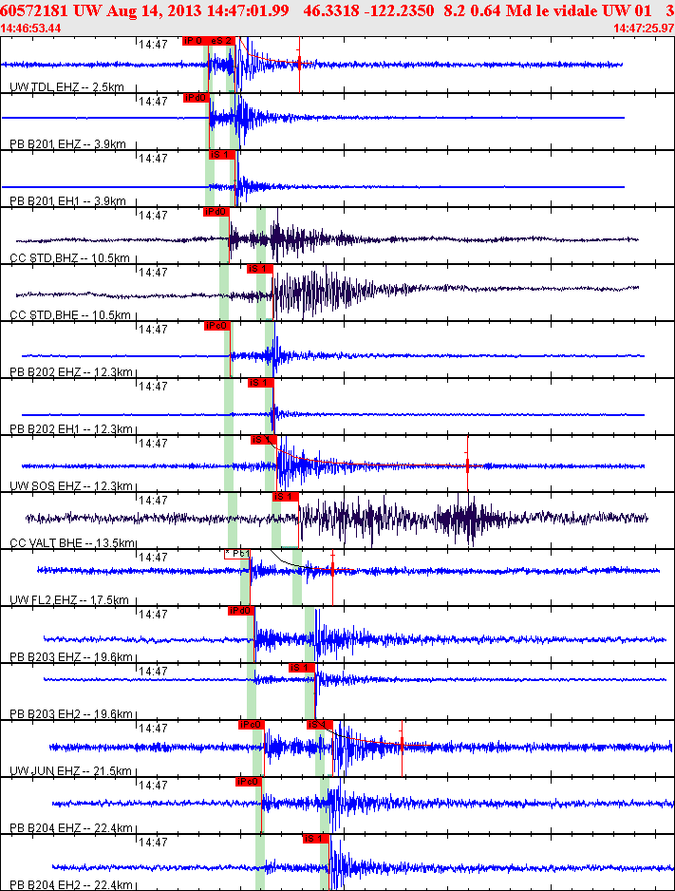The image size is (675, 891).
Task: Select the iP 0 pick flag on TDL EHZ
Action: pyautogui.click(x=196, y=41)
